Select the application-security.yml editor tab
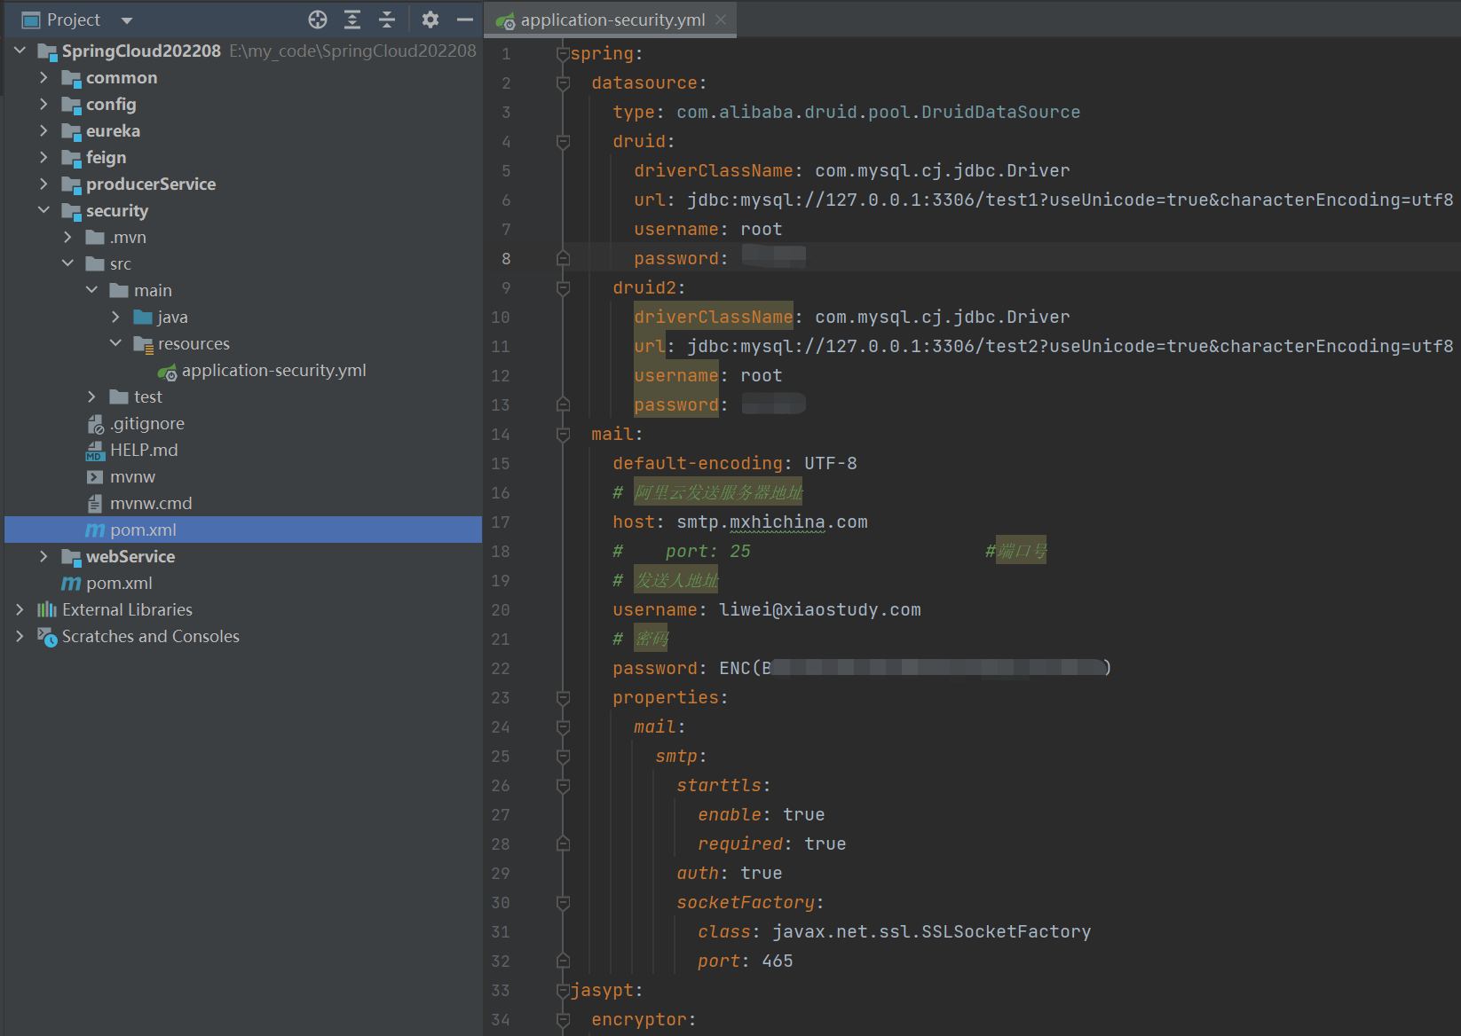Screen dimensions: 1461x1036 click(612, 20)
